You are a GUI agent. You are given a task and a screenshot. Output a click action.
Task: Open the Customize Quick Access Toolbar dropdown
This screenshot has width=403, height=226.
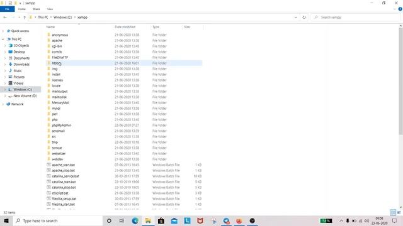tap(20, 3)
